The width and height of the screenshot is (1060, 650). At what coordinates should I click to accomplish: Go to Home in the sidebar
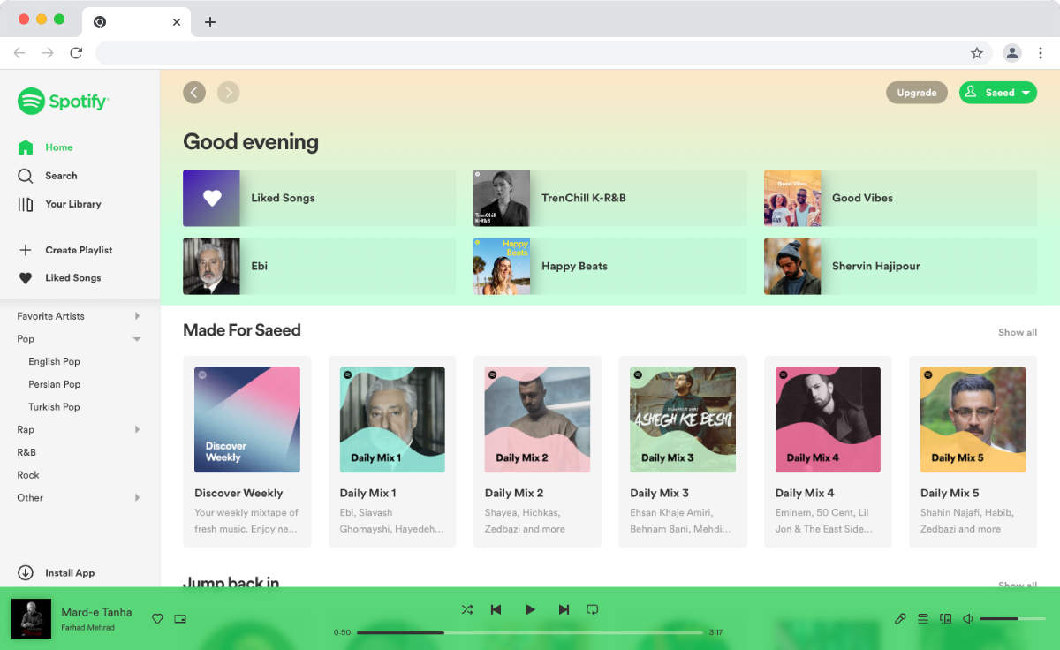[59, 147]
